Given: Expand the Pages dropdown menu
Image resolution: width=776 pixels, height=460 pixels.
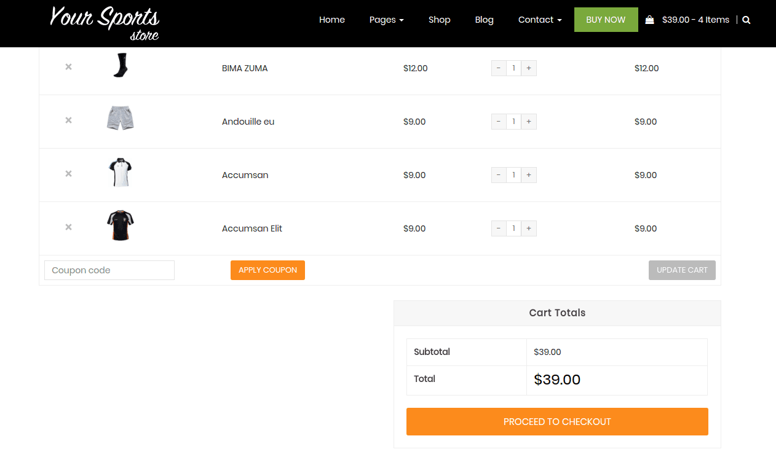Looking at the screenshot, I should (x=386, y=20).
